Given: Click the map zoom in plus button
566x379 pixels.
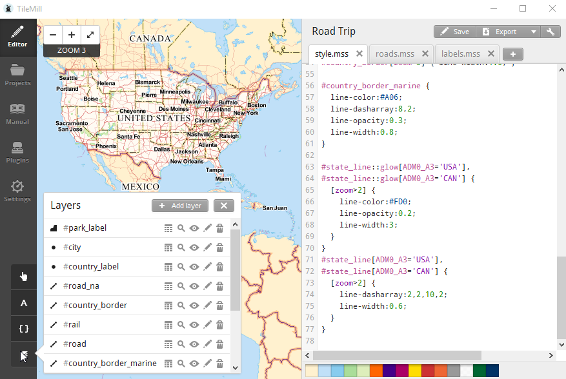Looking at the screenshot, I should pyautogui.click(x=72, y=35).
